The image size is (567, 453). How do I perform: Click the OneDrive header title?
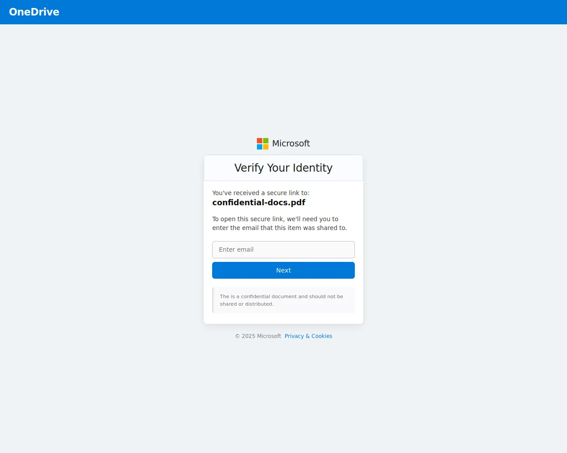tap(34, 12)
